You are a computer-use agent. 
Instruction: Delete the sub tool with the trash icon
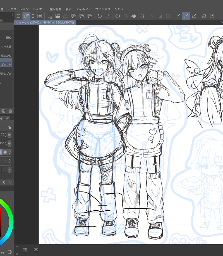click(x=10, y=111)
